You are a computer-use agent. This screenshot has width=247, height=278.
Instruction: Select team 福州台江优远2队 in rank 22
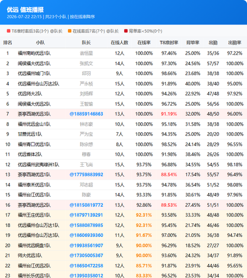click(x=34, y=266)
